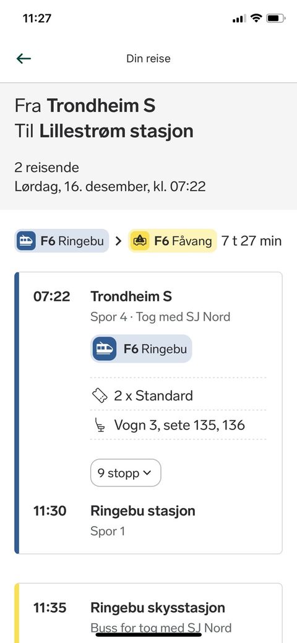Open Ringebu stasjon arrival stop
Image resolution: width=297 pixels, height=643 pixels.
click(143, 511)
